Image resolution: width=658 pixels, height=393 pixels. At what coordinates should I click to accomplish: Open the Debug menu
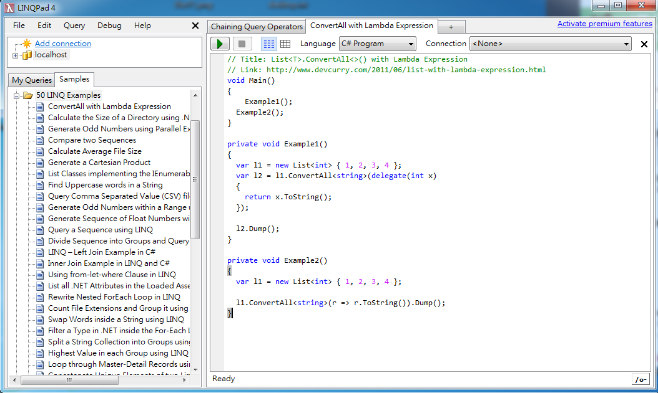[109, 26]
